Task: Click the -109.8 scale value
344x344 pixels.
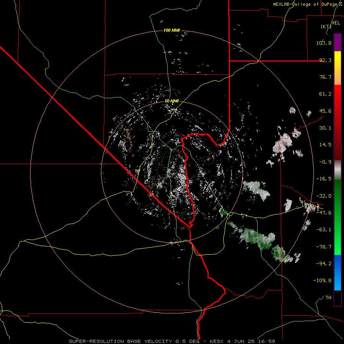Action: tap(322, 281)
